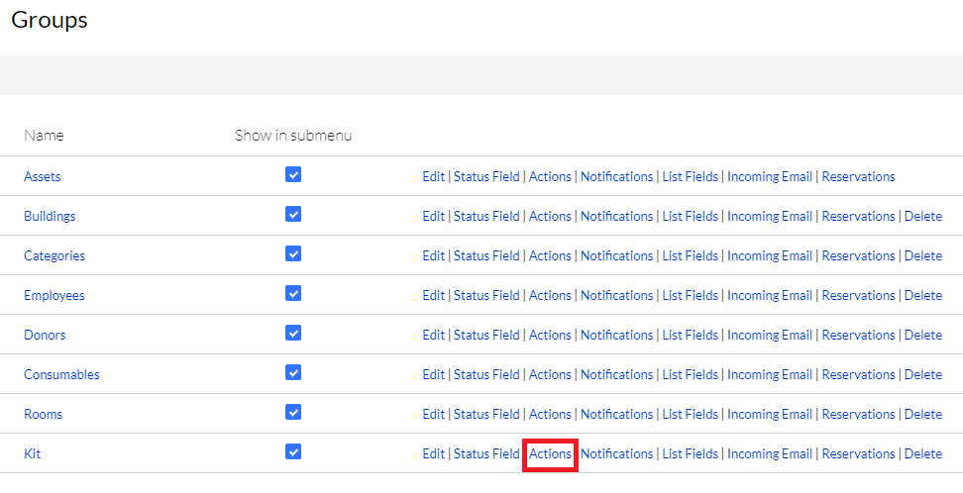Toggle the Buildings submenu checkbox
The width and height of the screenshot is (963, 493).
click(293, 215)
